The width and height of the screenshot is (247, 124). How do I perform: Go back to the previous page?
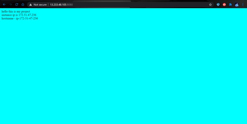tap(4, 4)
